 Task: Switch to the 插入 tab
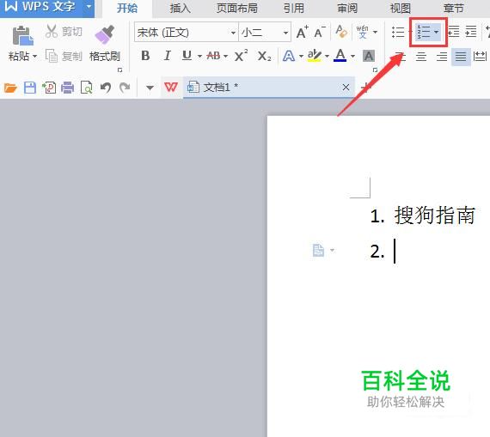(x=180, y=8)
